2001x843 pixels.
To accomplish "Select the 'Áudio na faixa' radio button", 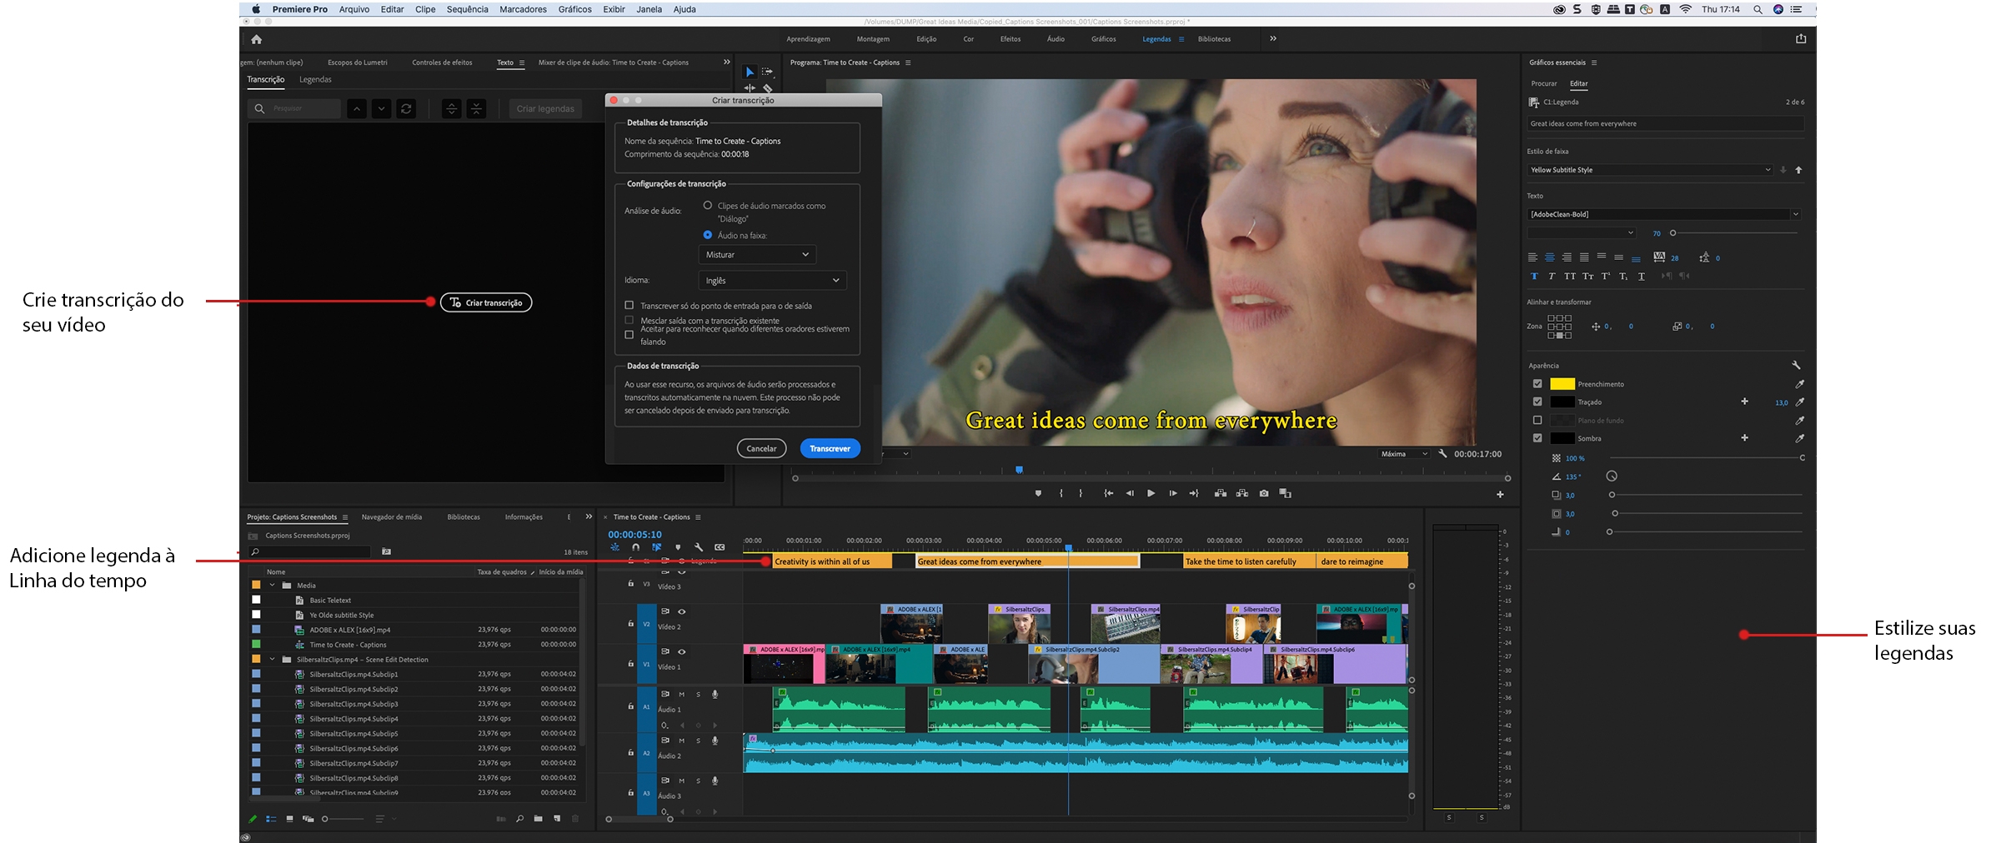I will click(708, 235).
